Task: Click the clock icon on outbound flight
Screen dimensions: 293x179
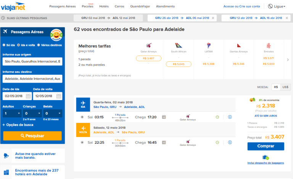Action: pyautogui.click(x=217, y=117)
